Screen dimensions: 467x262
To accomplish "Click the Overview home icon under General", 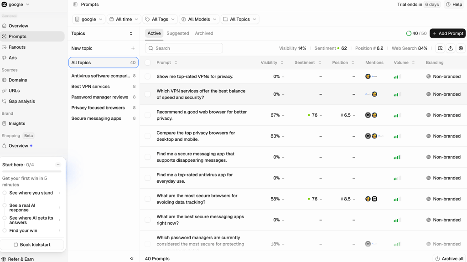I will (x=4, y=26).
